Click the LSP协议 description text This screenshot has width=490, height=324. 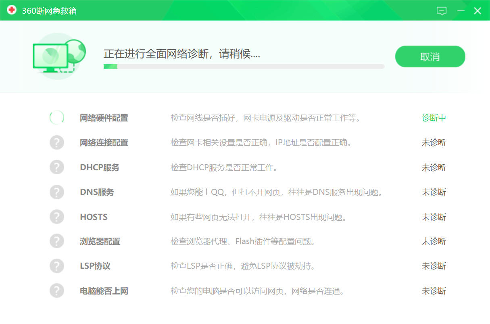tap(242, 266)
